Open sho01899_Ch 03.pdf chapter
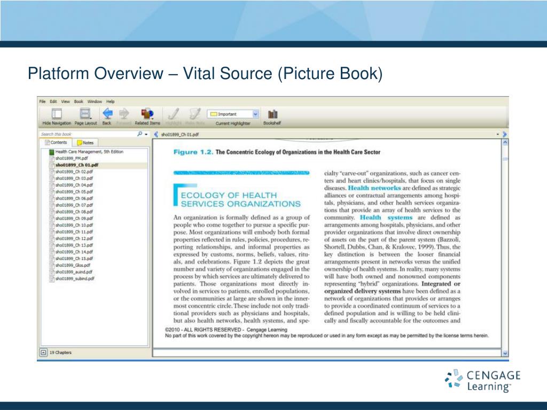This screenshot has width=547, height=410. click(72, 178)
